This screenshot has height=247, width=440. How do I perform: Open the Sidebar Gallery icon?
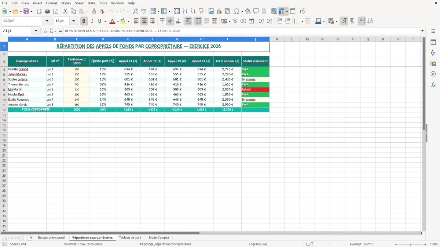[x=433, y=63]
